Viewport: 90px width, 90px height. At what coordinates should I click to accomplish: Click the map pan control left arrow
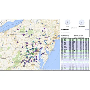tap(0, 22)
